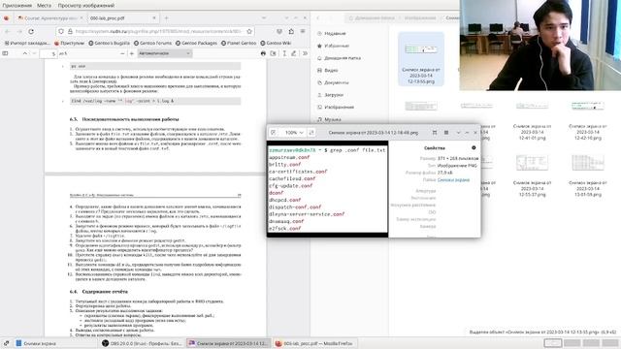Print the PDF document
This screenshot has height=349, width=621.
click(x=263, y=53)
